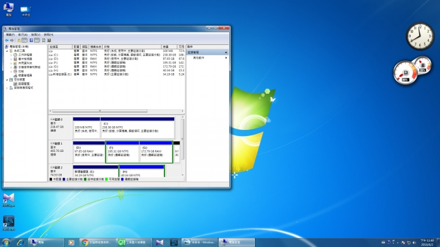Select the (F:) volume row in list
Image resolution: width=440 pixels, height=247 pixels.
117,63
